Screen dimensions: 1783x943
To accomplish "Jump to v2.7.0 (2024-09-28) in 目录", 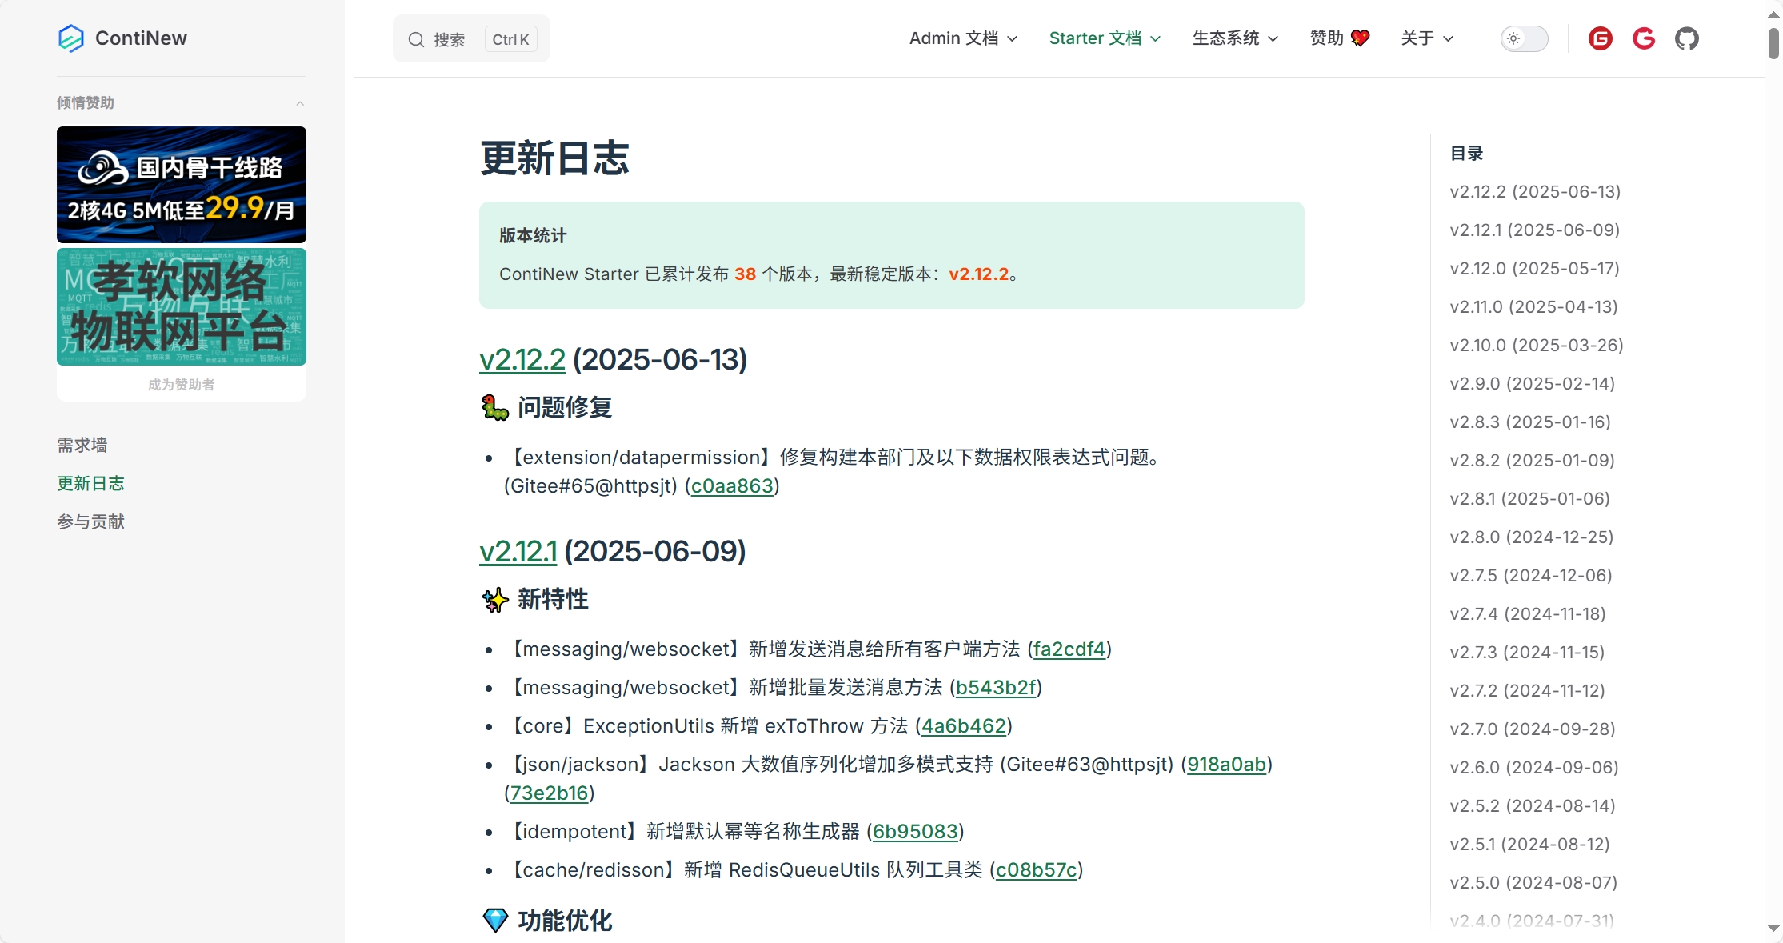I will tap(1533, 729).
